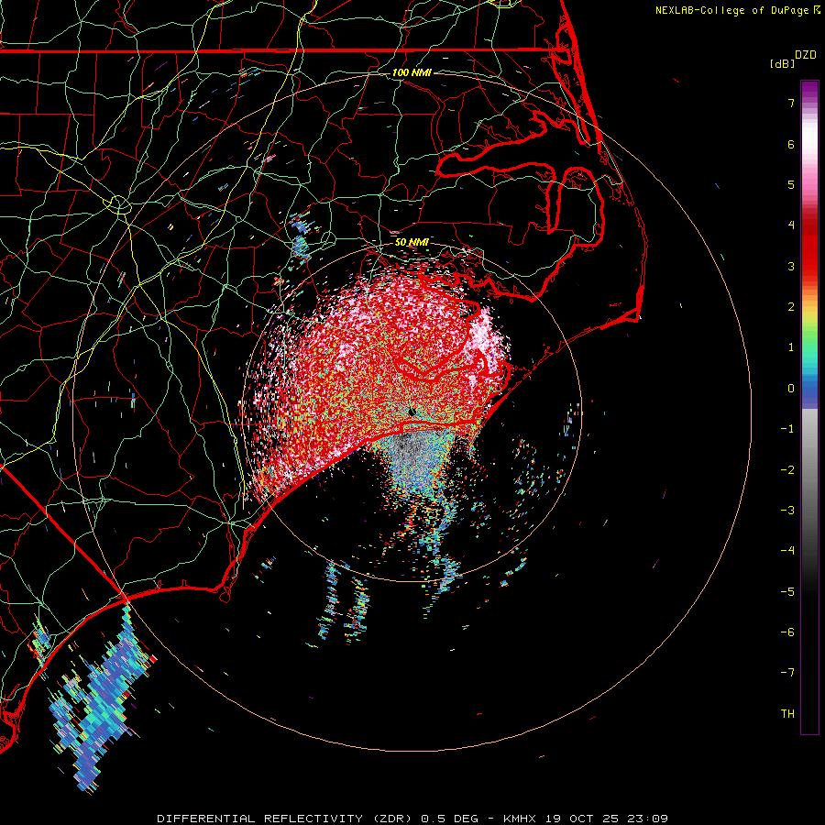Click the '-1' value on color scale
This screenshot has height=825, width=825.
click(787, 429)
